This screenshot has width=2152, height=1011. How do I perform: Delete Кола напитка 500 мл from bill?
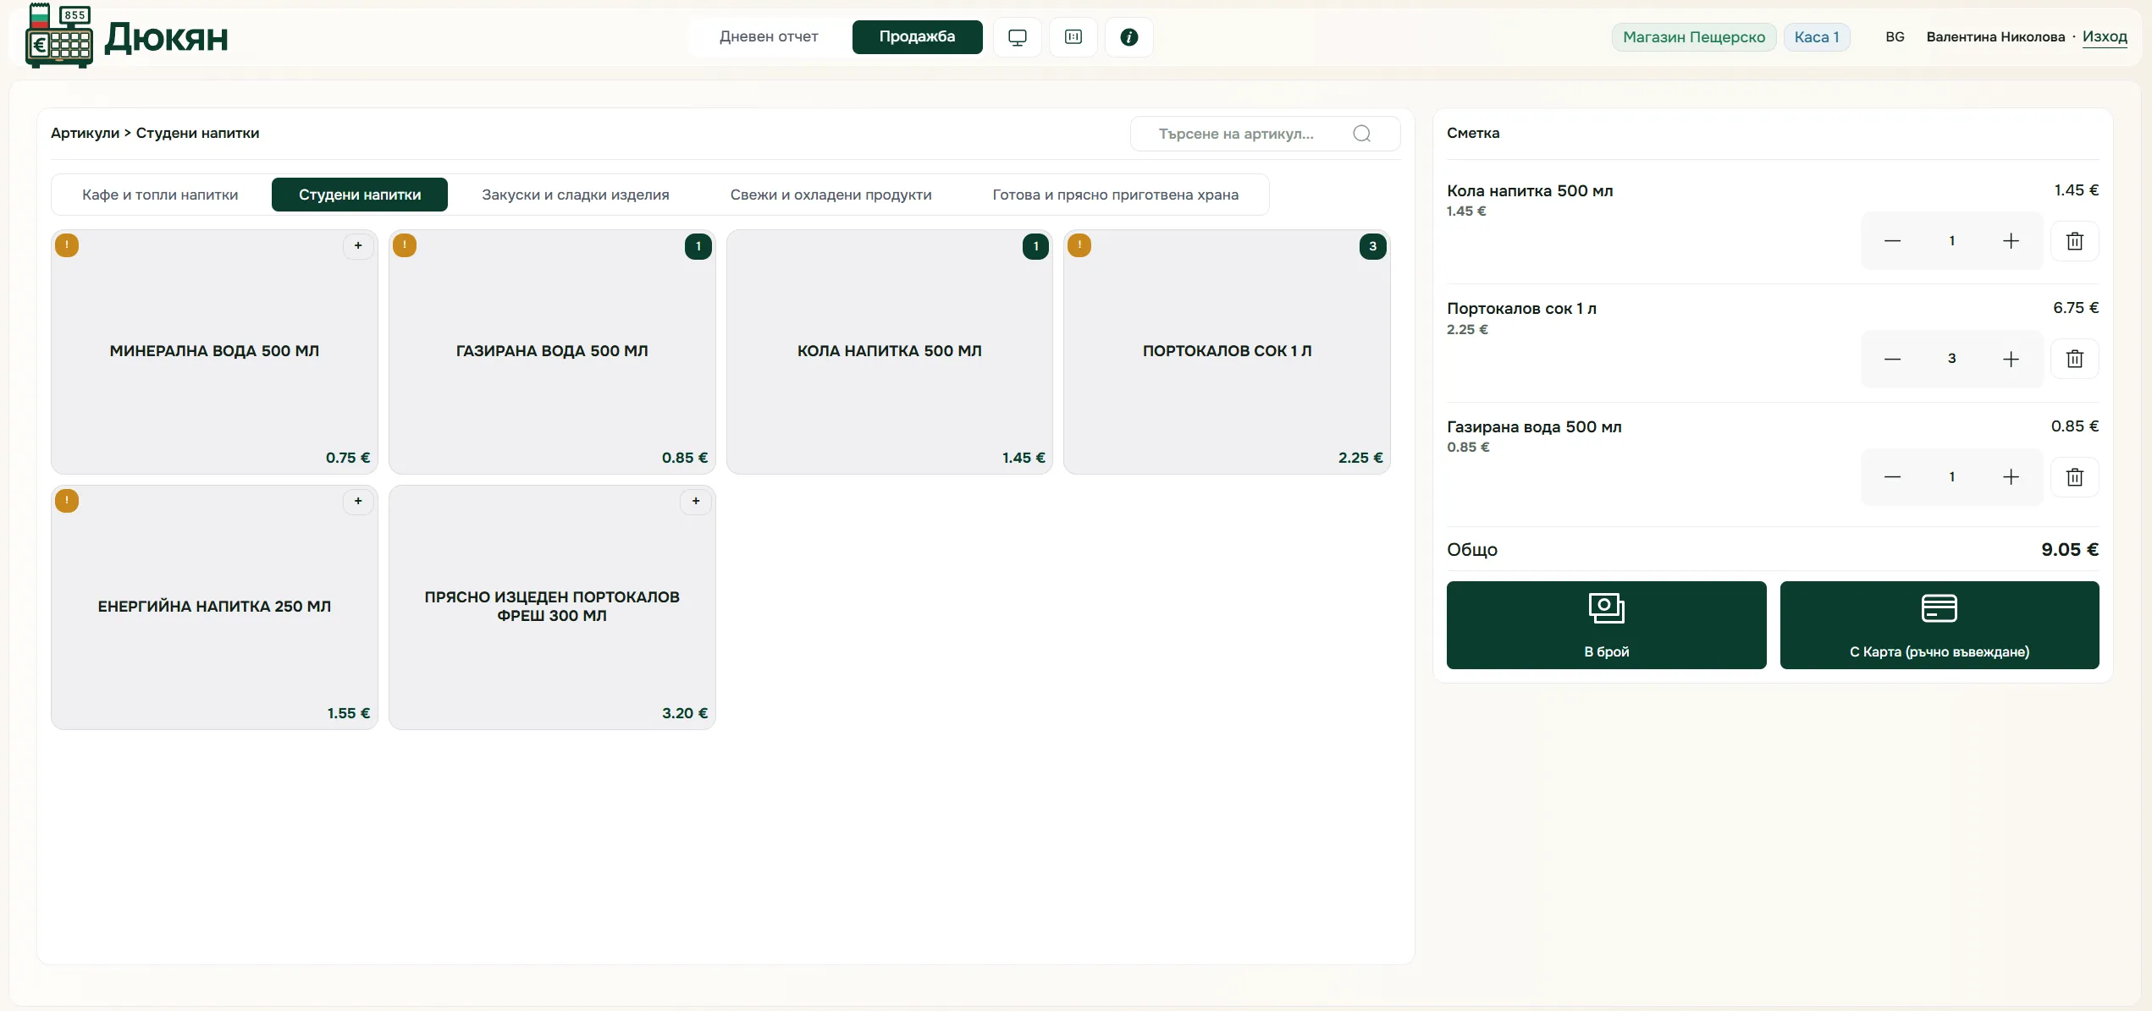point(2074,241)
